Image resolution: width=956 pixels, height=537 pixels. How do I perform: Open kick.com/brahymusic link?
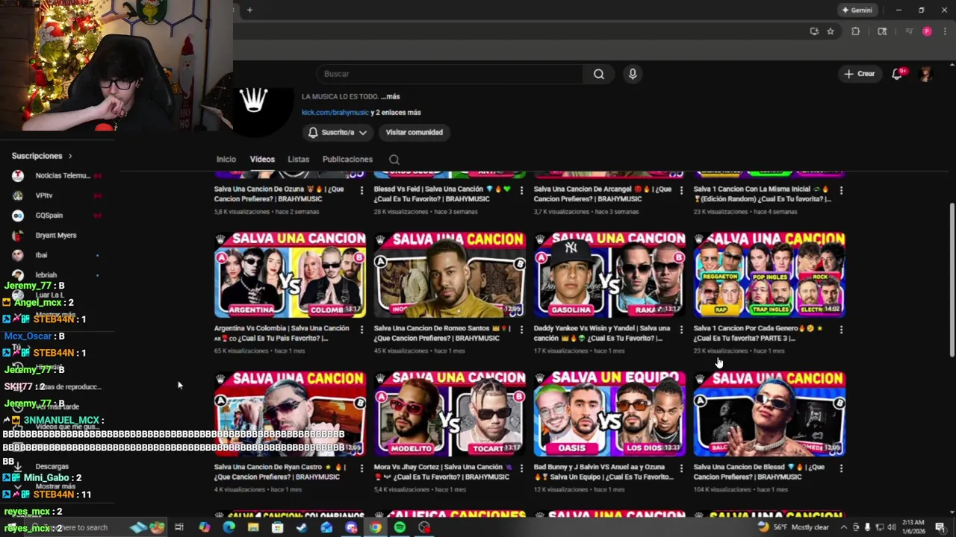[x=335, y=113]
